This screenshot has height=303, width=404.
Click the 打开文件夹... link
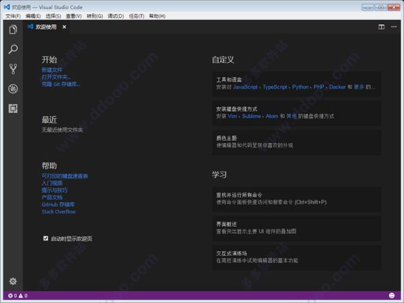56,77
